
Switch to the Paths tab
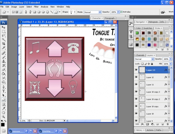[159, 130]
